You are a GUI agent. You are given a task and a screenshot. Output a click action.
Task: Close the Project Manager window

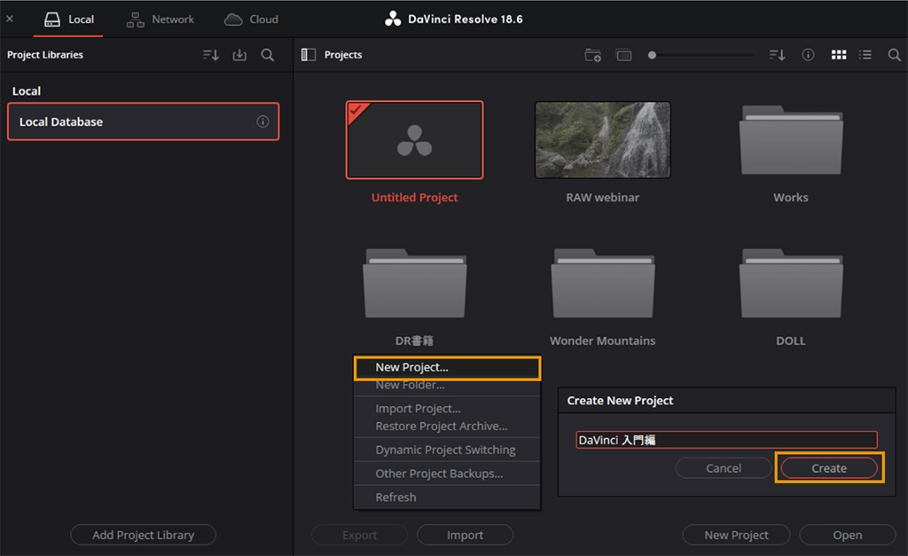10,19
